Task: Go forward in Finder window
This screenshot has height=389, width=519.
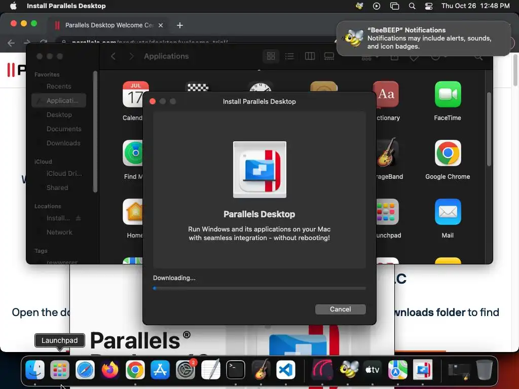Action: (x=131, y=56)
